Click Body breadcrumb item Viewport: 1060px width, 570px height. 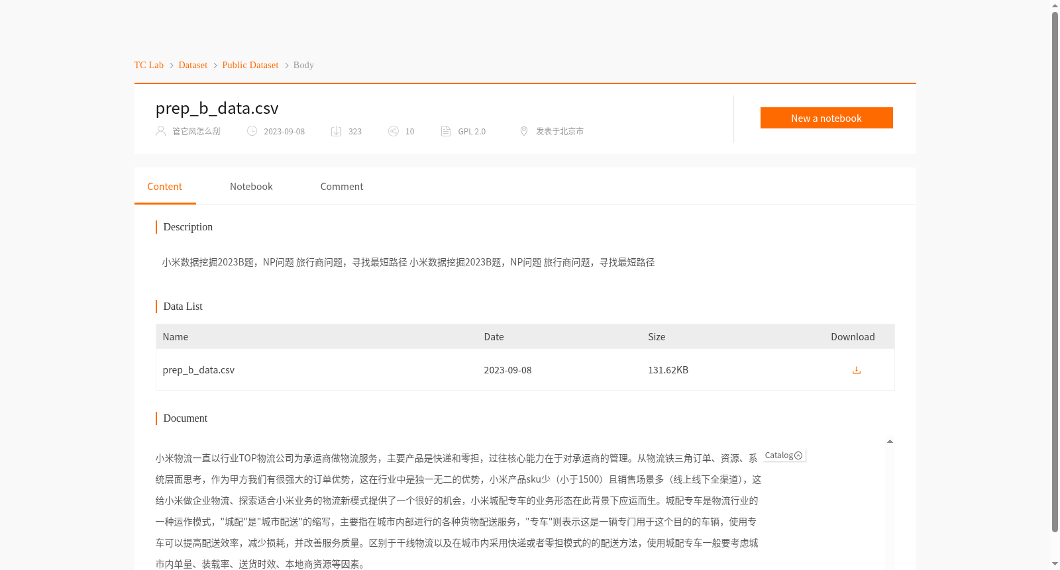tap(303, 65)
